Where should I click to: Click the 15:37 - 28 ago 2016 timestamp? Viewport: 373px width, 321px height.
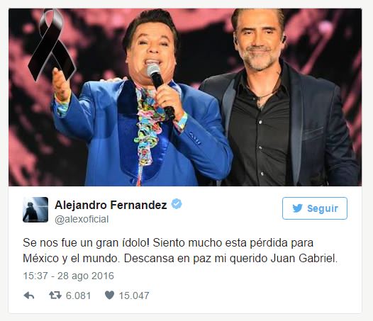coord(69,276)
